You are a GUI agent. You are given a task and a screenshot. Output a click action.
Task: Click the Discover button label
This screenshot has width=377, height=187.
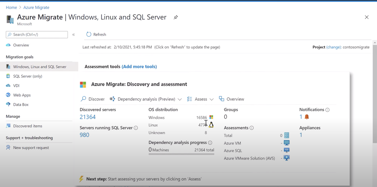pyautogui.click(x=96, y=99)
